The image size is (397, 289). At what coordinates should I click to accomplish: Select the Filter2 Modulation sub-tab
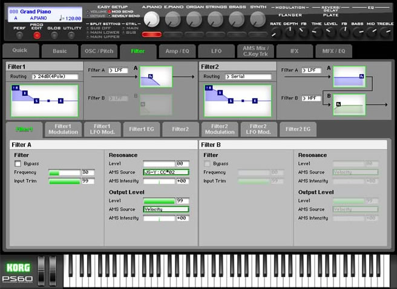[220, 129]
